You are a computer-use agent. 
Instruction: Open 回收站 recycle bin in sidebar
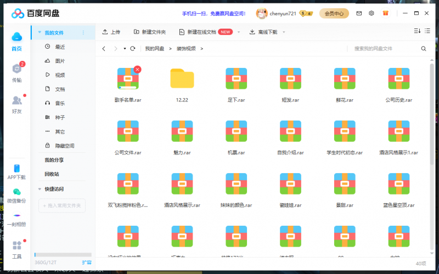coord(52,174)
